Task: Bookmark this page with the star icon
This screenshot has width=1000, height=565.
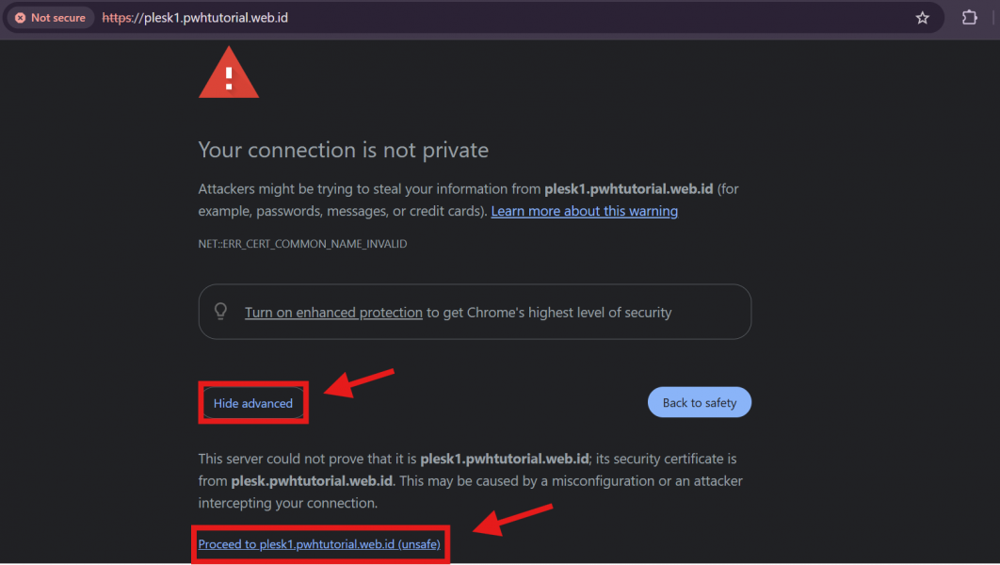Action: (x=923, y=18)
